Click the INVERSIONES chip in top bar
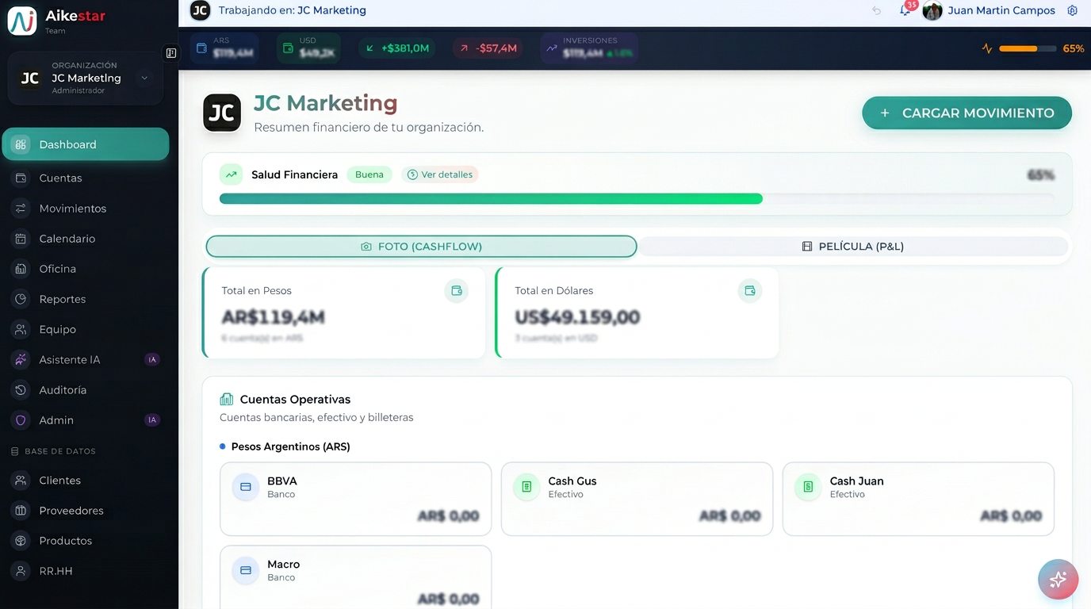 (x=589, y=48)
